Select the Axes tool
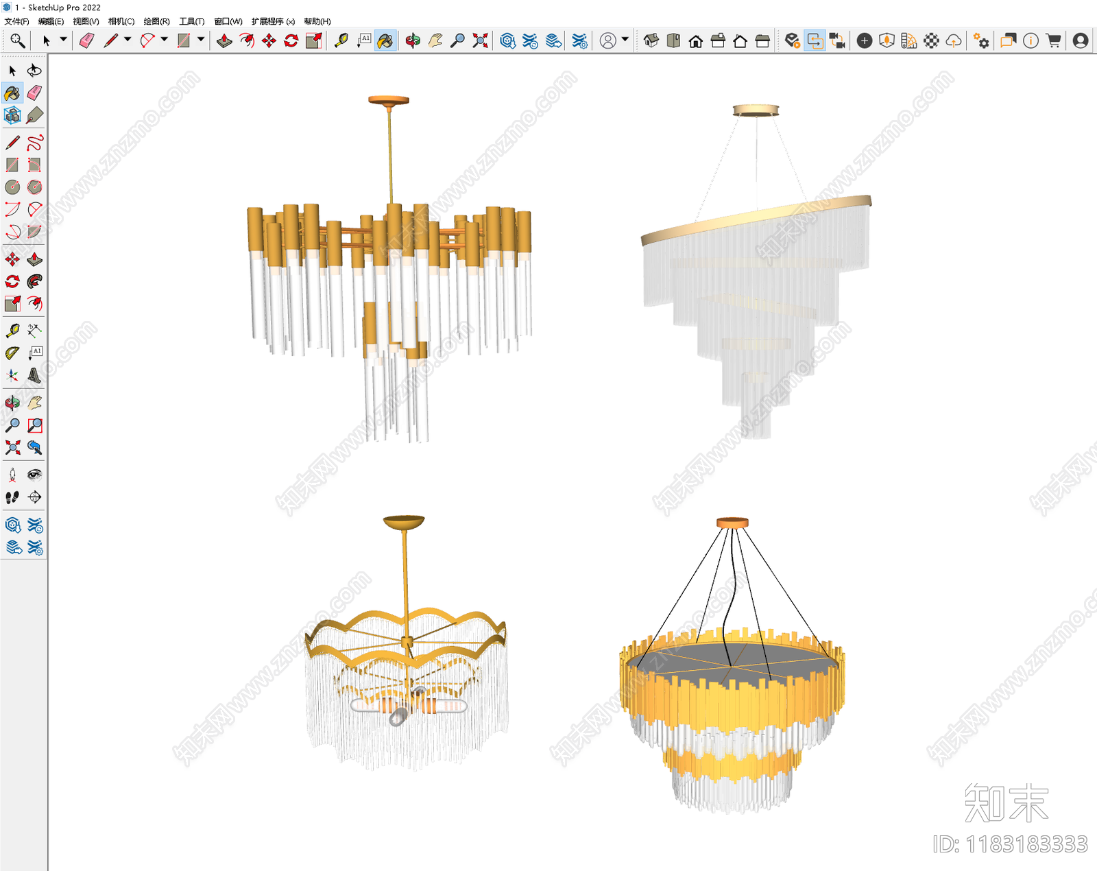 12,376
